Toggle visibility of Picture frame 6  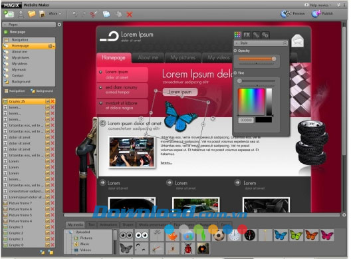[47, 209]
